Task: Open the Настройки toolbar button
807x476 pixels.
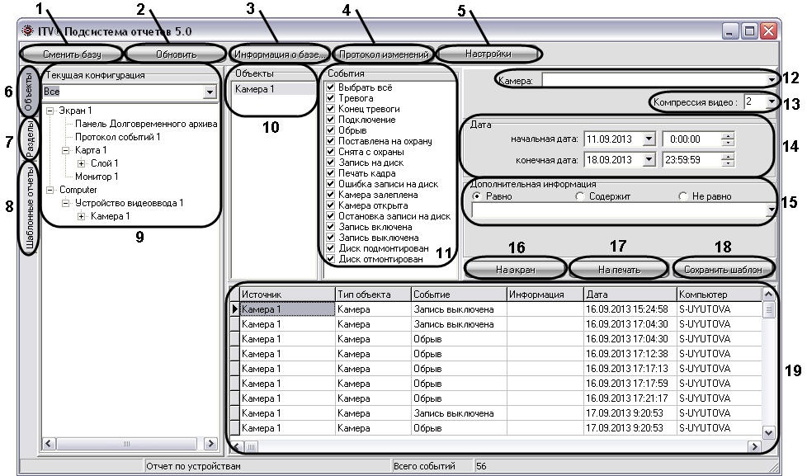Action: click(488, 54)
